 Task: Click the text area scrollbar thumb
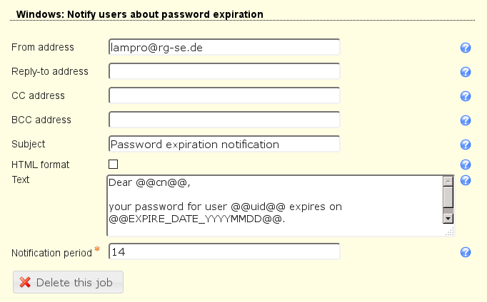coord(448,196)
